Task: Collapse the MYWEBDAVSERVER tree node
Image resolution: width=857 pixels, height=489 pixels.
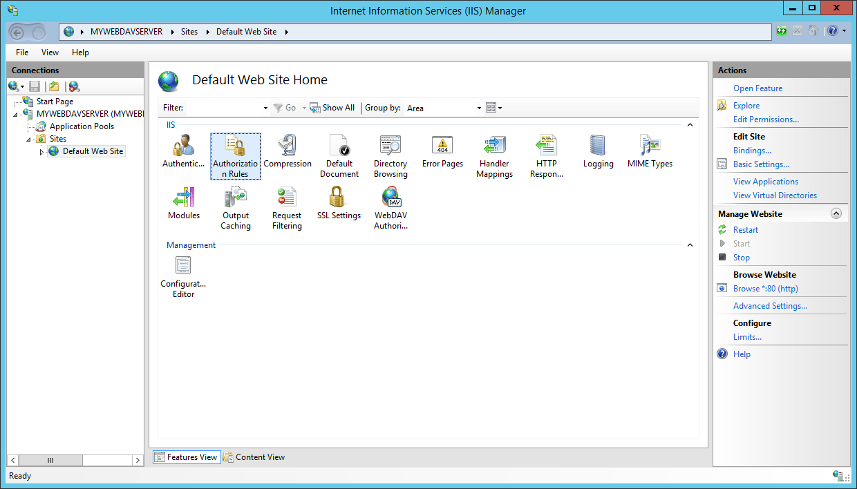Action: (x=16, y=114)
